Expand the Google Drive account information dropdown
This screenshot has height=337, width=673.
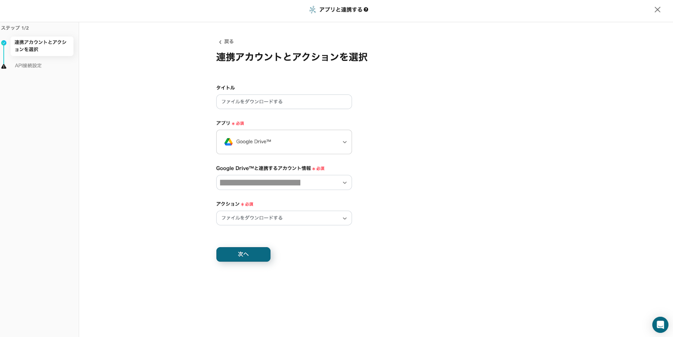click(284, 183)
